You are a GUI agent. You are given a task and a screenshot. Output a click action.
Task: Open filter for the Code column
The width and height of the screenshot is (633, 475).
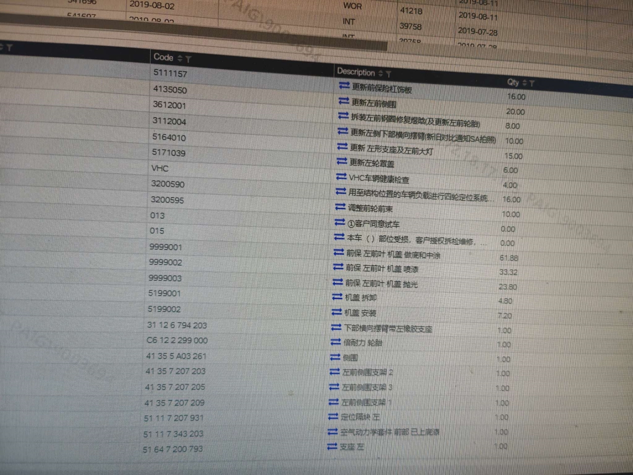pyautogui.click(x=188, y=59)
